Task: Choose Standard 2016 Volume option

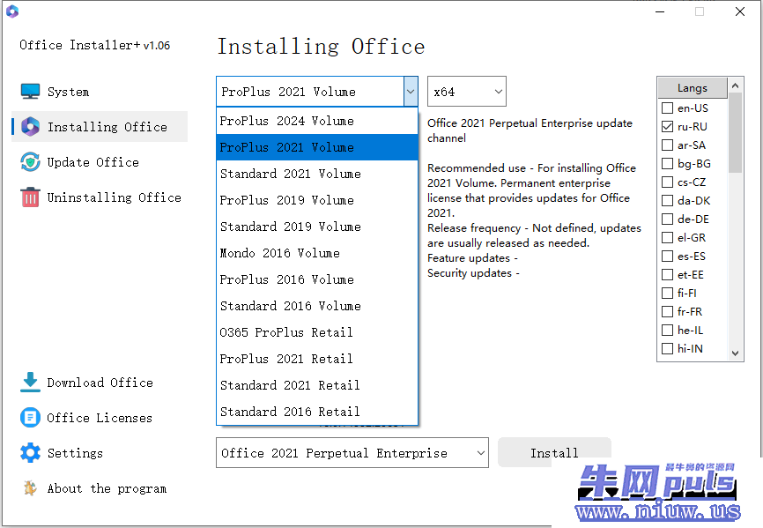Action: [317, 306]
